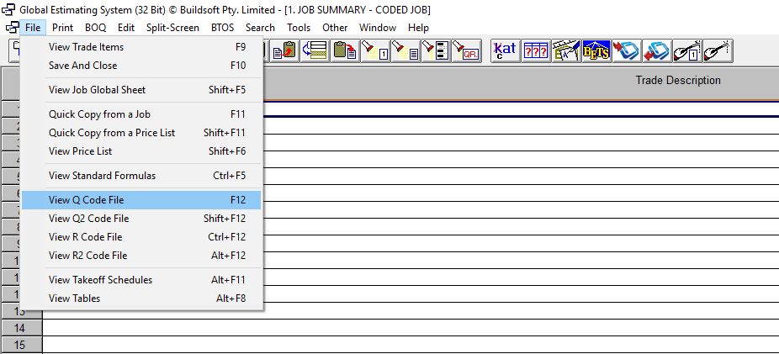This screenshot has width=779, height=354.
Task: Click the green rows with blue arrow icon
Action: [x=315, y=50]
